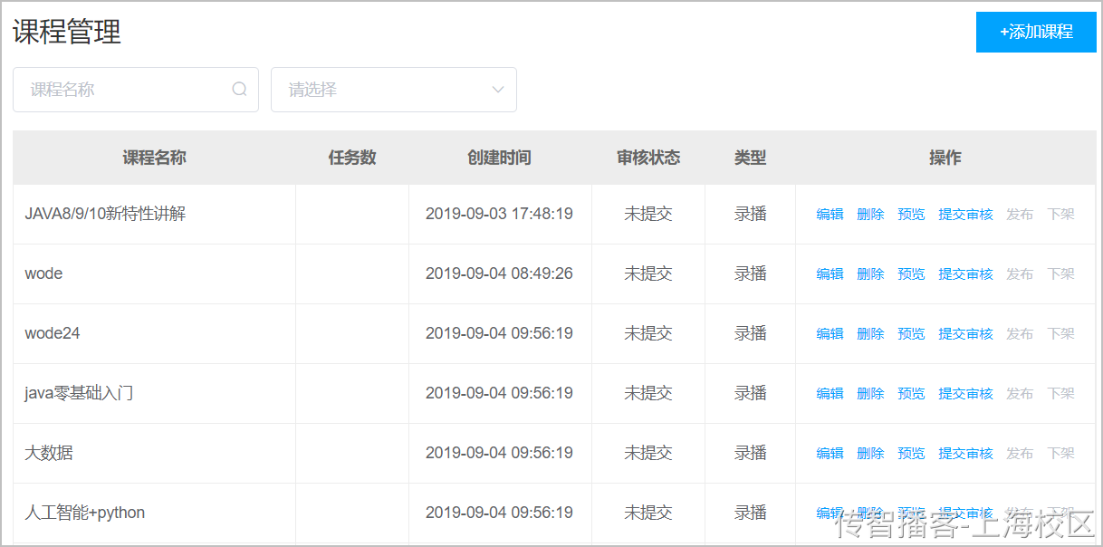Click 下架 for the 大数据 course

[x=1060, y=454]
